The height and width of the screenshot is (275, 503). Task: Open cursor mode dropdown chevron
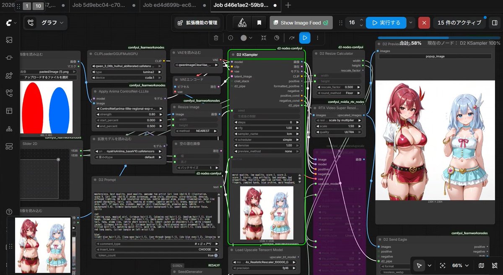coord(430,265)
